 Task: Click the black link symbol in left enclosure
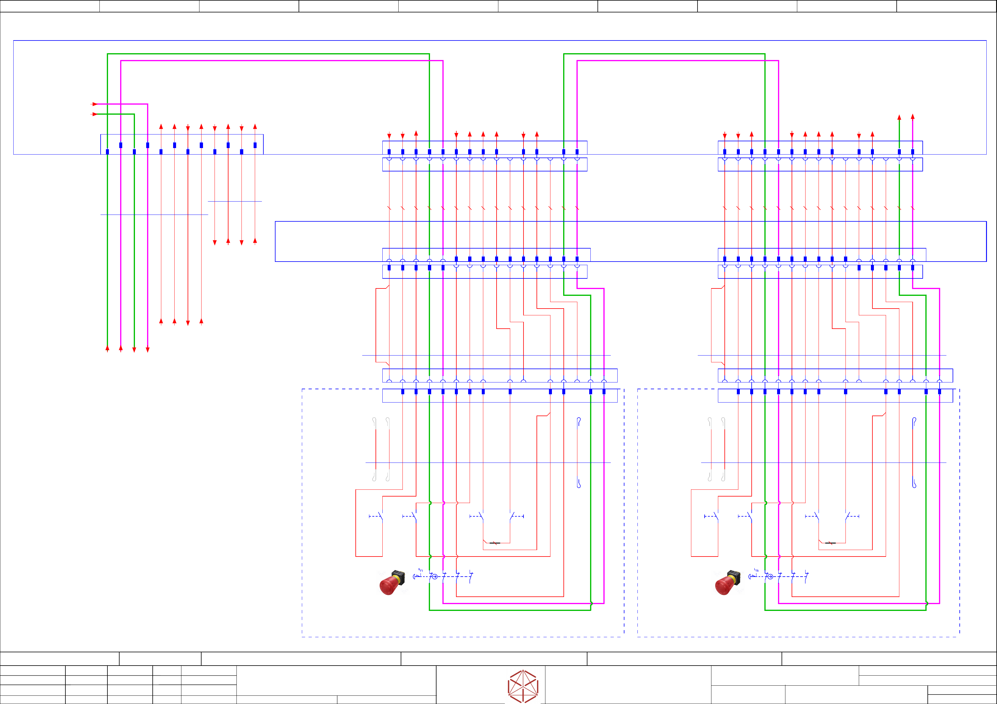point(495,543)
